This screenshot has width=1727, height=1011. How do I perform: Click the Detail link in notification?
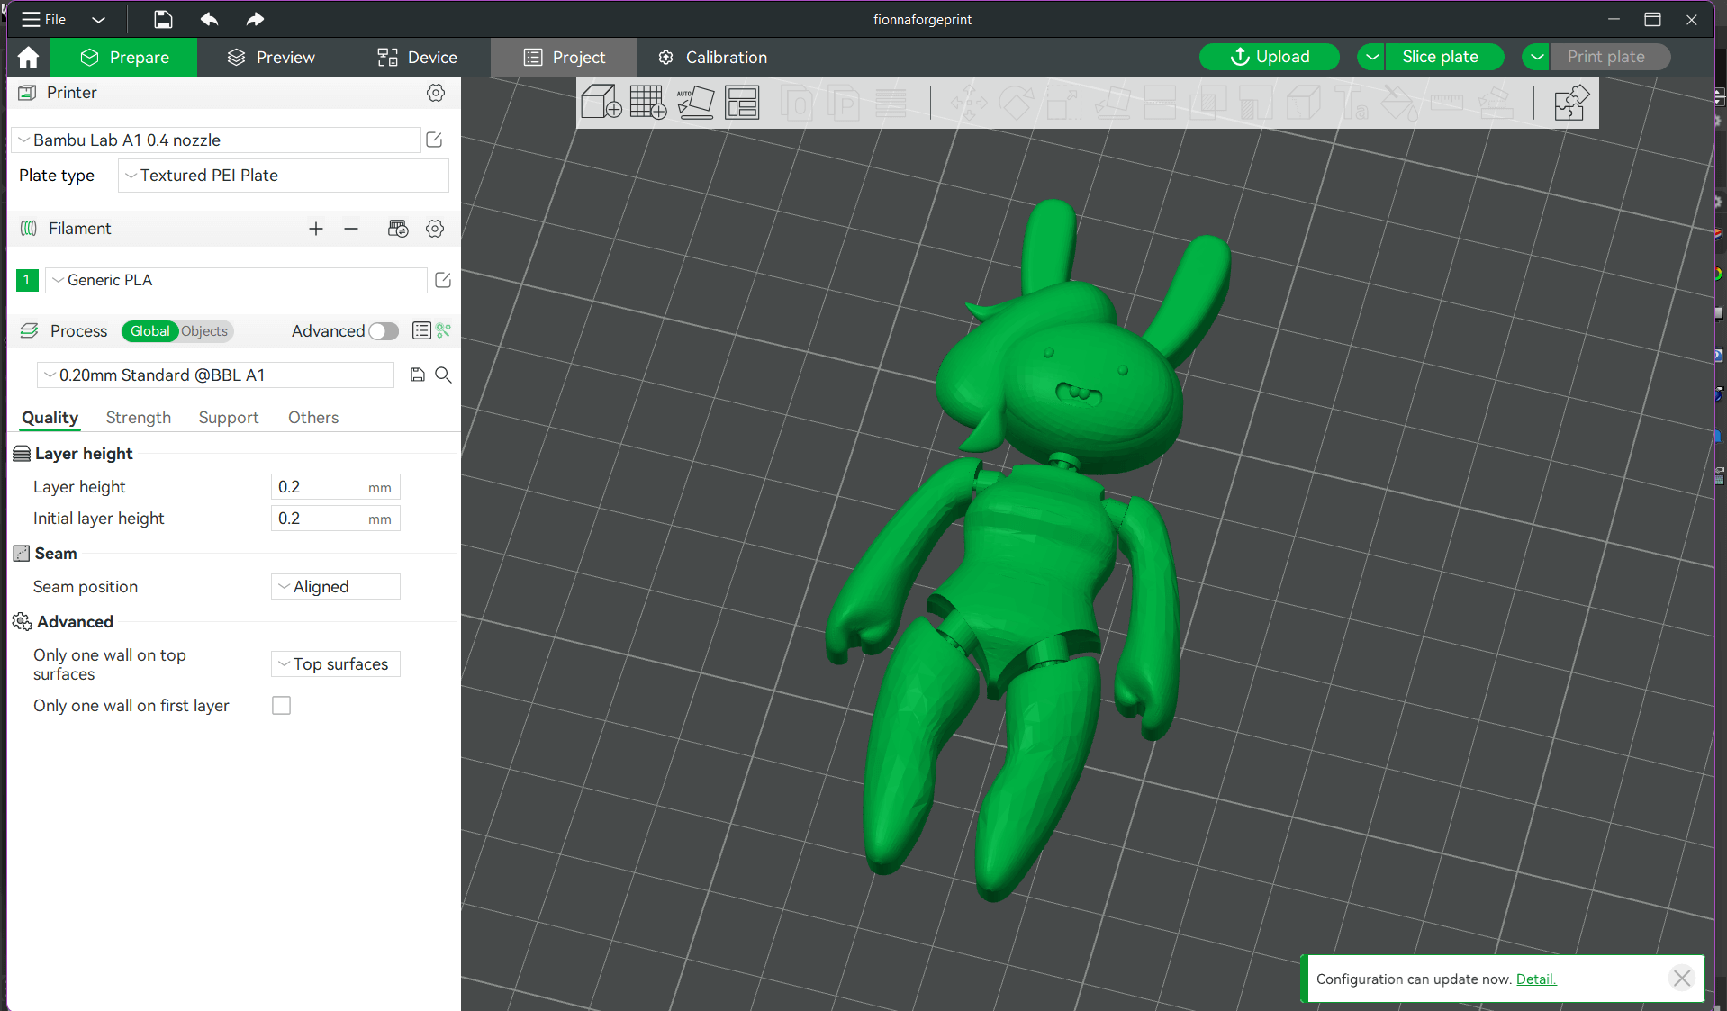pos(1535,979)
